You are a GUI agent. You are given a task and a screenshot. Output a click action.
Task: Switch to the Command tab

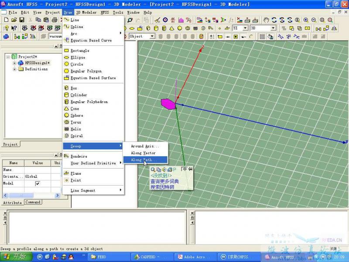coord(33,202)
